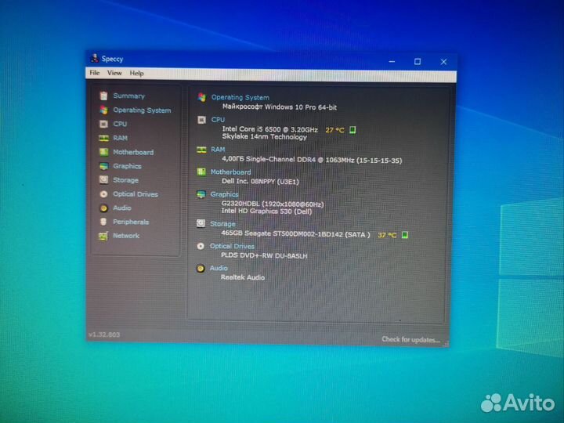Click the Audio icon in summary pane

pos(201,269)
